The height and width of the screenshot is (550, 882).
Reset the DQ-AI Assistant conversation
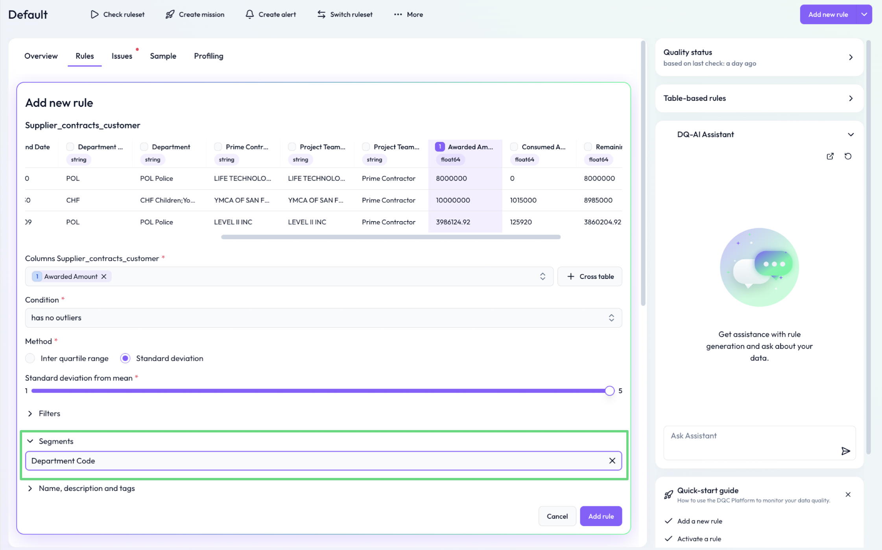[x=848, y=156]
